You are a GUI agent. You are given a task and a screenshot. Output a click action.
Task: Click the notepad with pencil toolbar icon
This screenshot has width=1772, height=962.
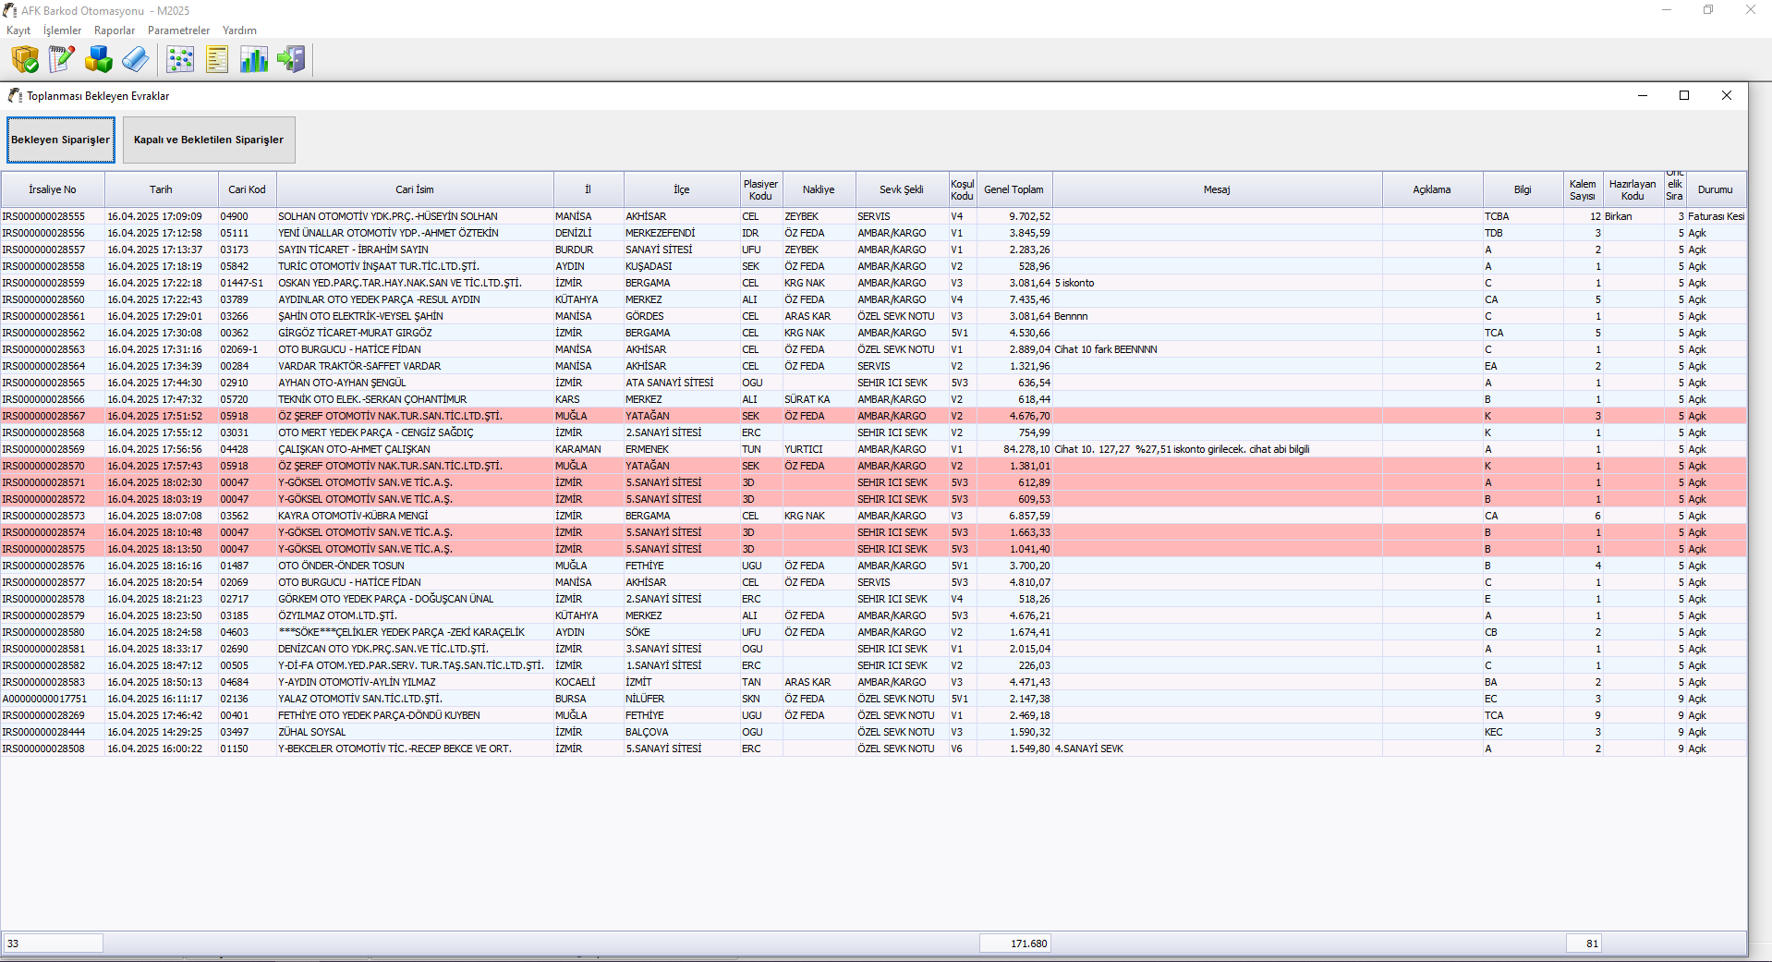point(61,60)
